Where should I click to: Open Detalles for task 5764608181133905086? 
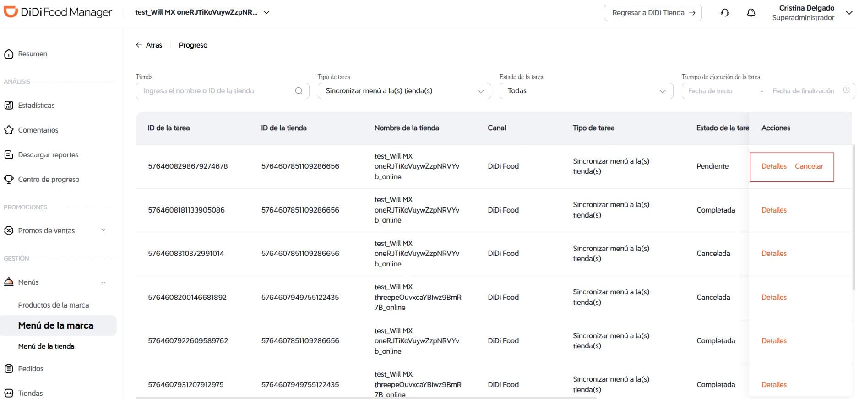pos(774,210)
